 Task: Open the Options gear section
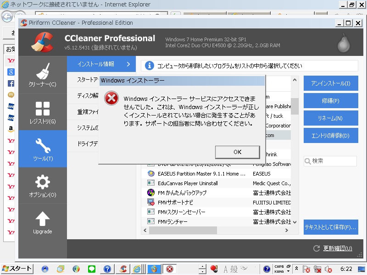pyautogui.click(x=43, y=186)
